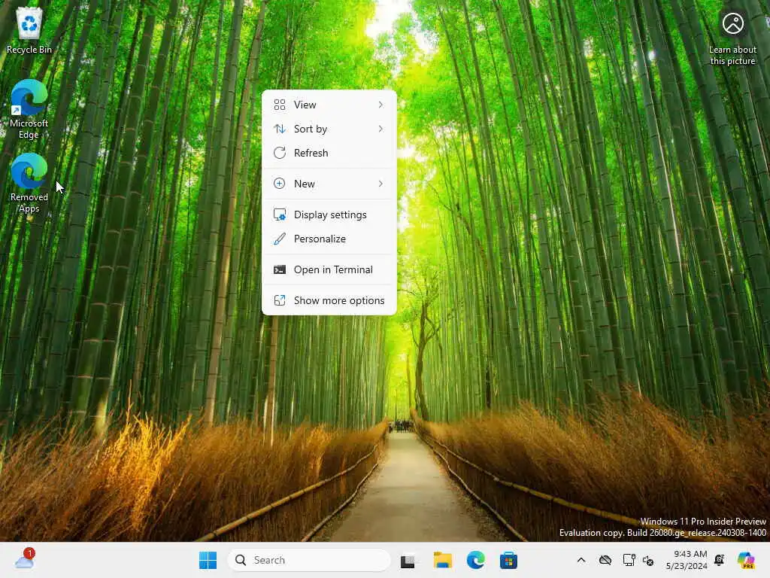Open the clock showing 9:43 AM
This screenshot has height=578, width=770.
pos(686,560)
